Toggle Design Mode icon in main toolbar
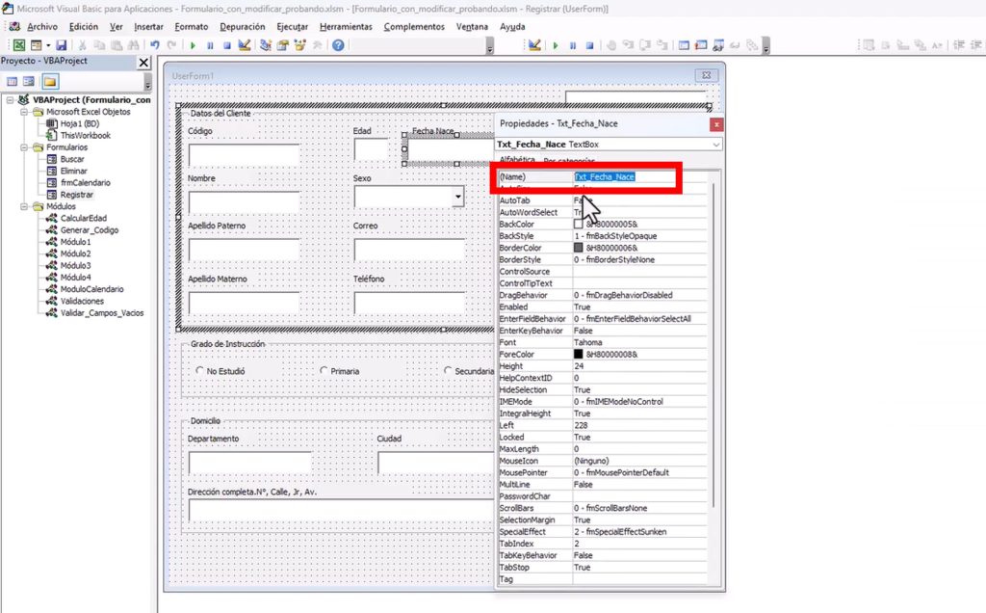This screenshot has width=986, height=613. point(244,45)
